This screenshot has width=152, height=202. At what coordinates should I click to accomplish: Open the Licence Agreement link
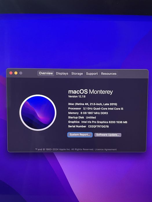coord(106,149)
